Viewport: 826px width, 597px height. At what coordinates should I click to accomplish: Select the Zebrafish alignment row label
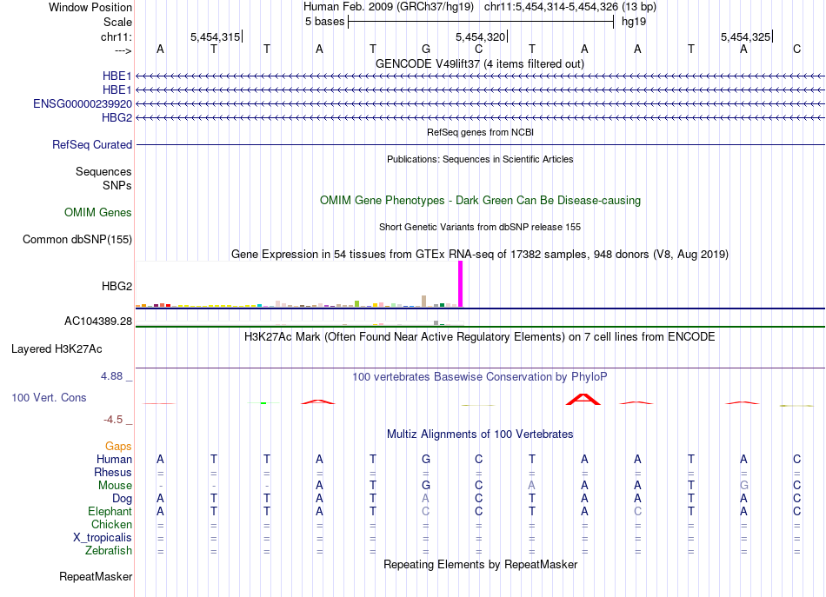tap(109, 551)
